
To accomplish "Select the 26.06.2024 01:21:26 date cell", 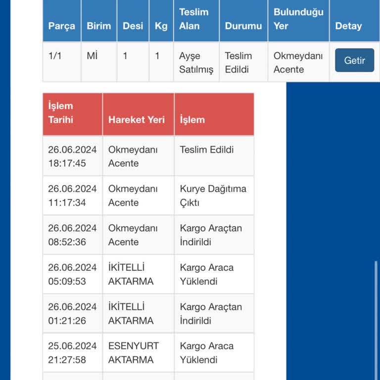I will tap(72, 314).
